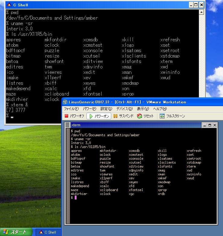Close the xterm window
The height and width of the screenshot is (236, 223).
click(x=215, y=125)
